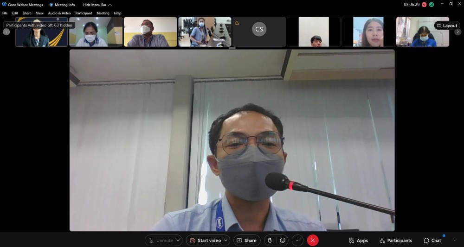Expand video options arrow beside Start video
The image size is (464, 247).
tap(226, 241)
